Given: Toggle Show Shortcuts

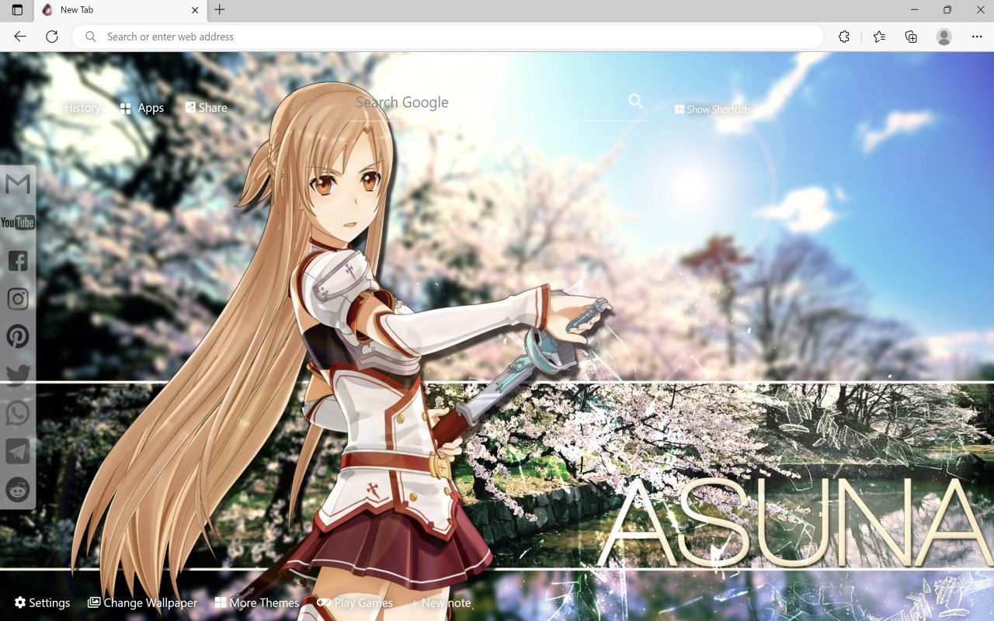Looking at the screenshot, I should tap(713, 109).
